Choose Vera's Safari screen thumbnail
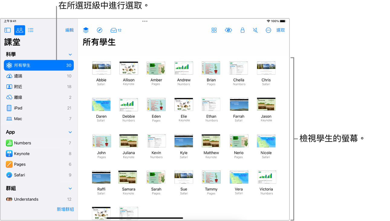This screenshot has height=221, width=390. tap(239, 177)
